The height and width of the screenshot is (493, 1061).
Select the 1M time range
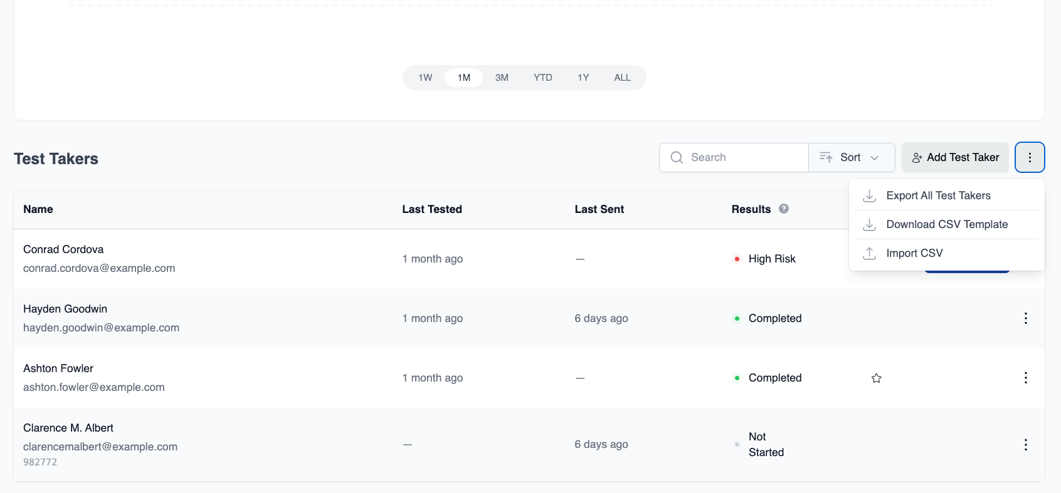[x=464, y=78]
